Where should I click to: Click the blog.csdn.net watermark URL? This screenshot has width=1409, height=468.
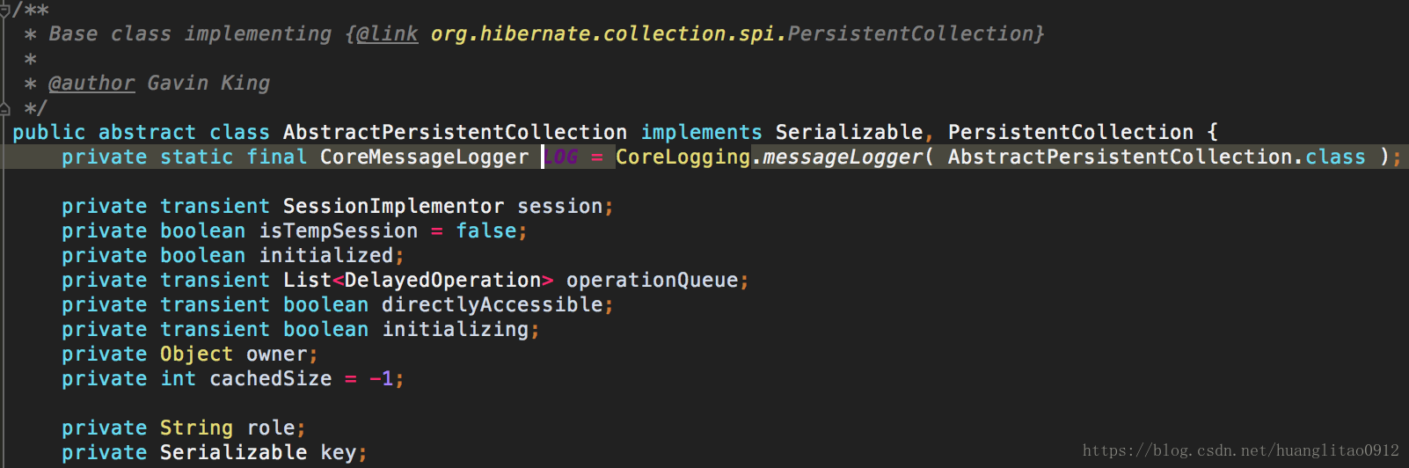pyautogui.click(x=1240, y=450)
